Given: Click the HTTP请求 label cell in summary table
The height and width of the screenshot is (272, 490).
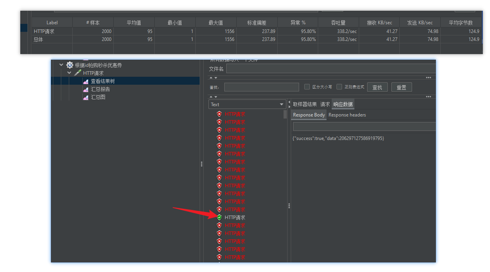Looking at the screenshot, I should pyautogui.click(x=52, y=31).
